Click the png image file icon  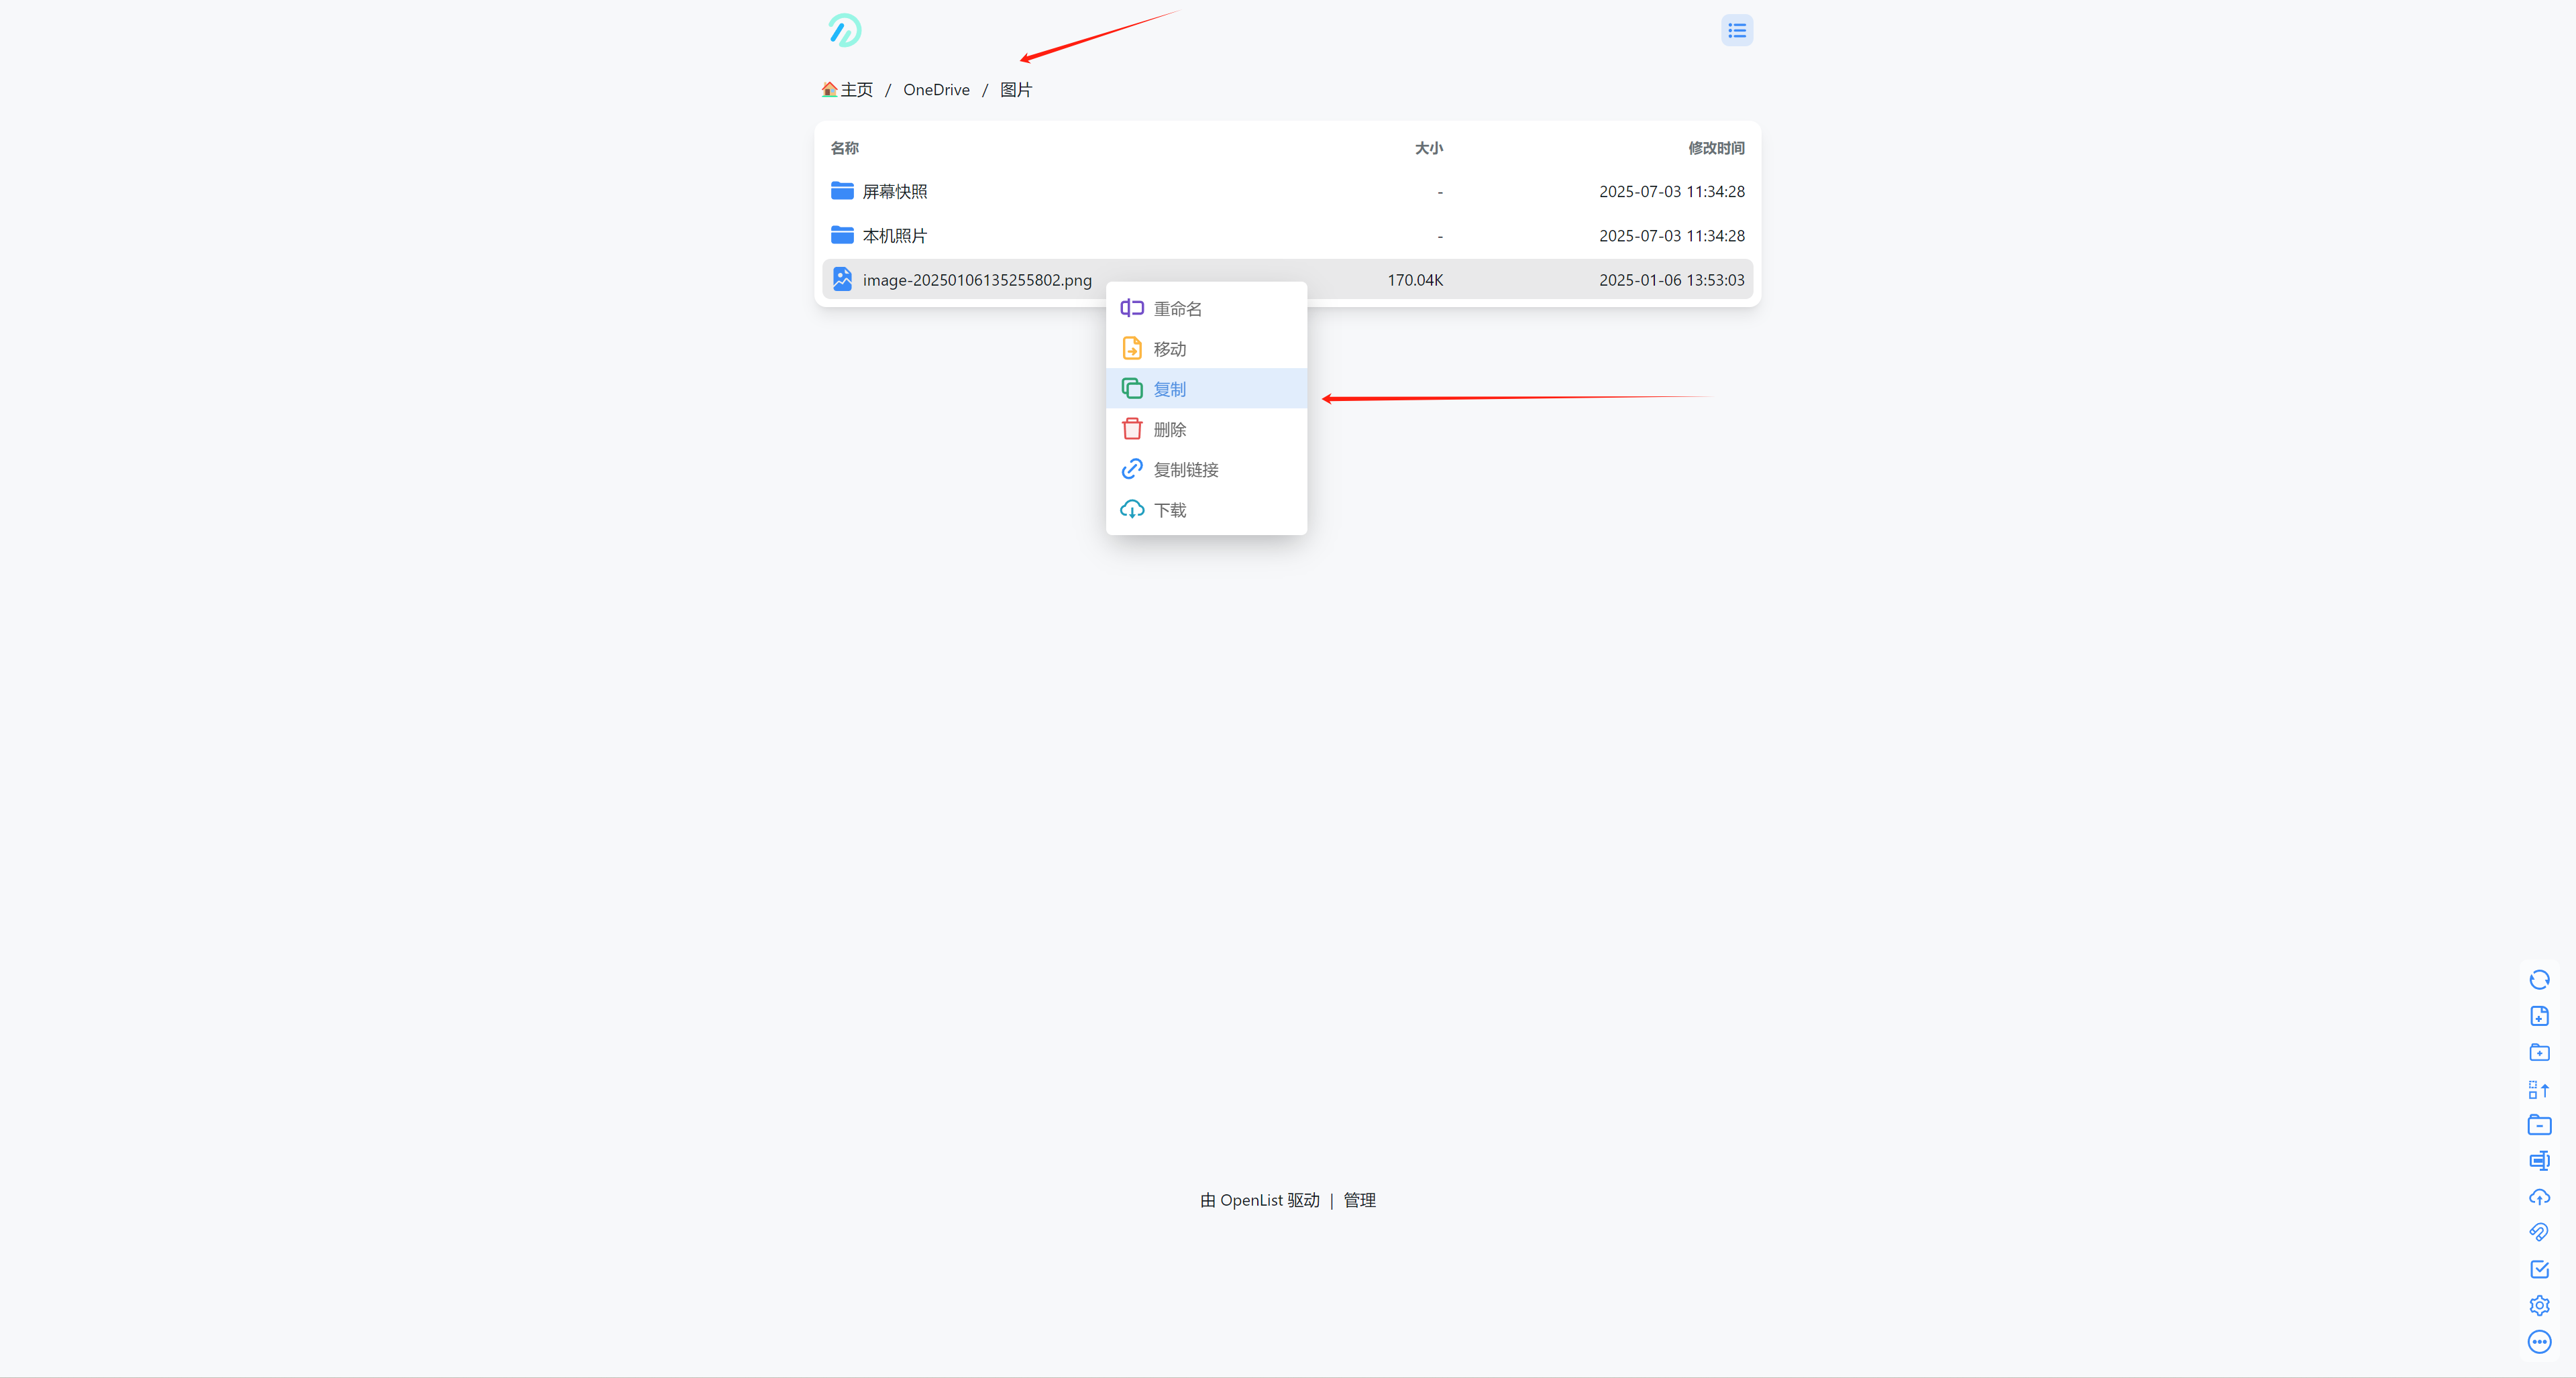click(x=842, y=279)
